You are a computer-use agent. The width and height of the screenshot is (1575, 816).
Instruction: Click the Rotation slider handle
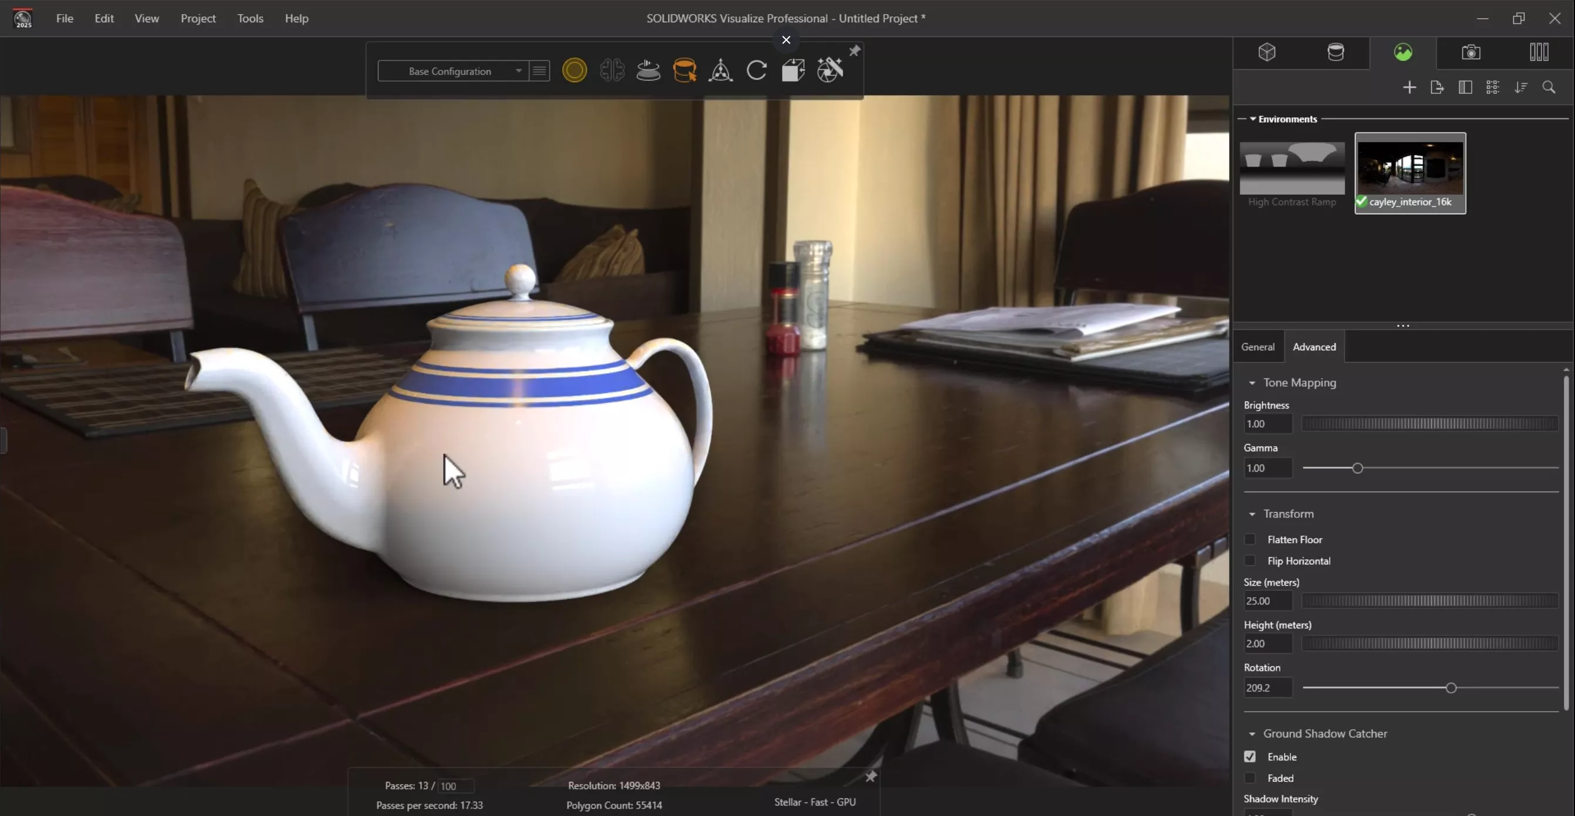click(x=1451, y=688)
